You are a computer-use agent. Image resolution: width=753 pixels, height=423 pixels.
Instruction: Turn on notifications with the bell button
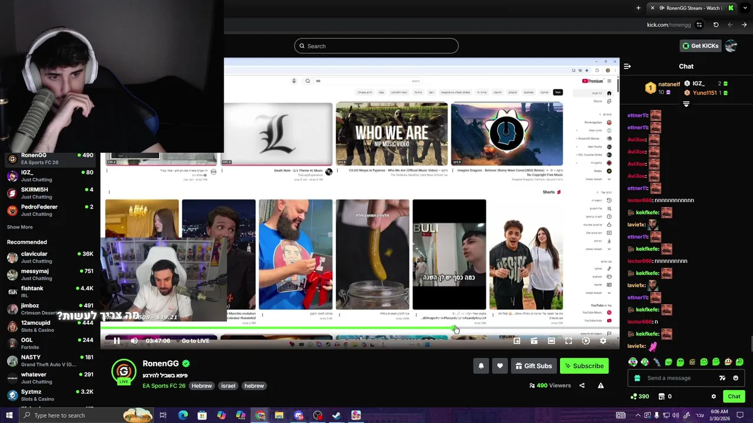point(481,366)
